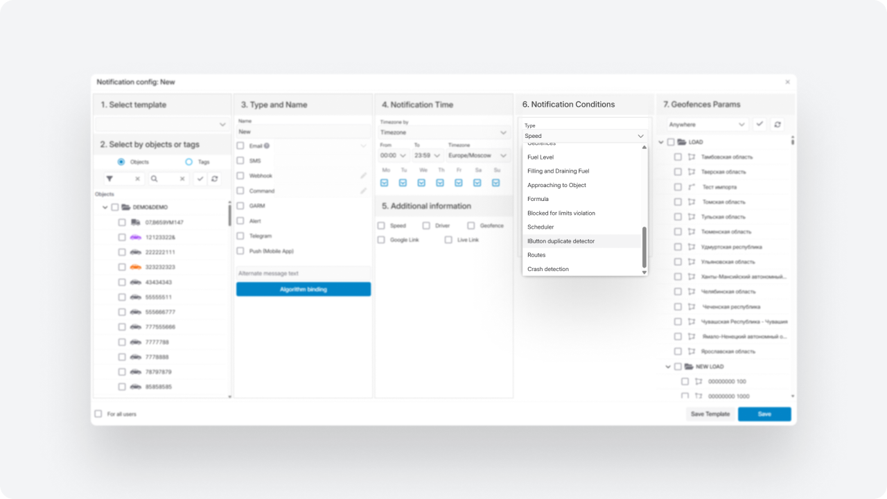The width and height of the screenshot is (887, 499).
Task: Check the For all users checkbox
Action: 98,414
